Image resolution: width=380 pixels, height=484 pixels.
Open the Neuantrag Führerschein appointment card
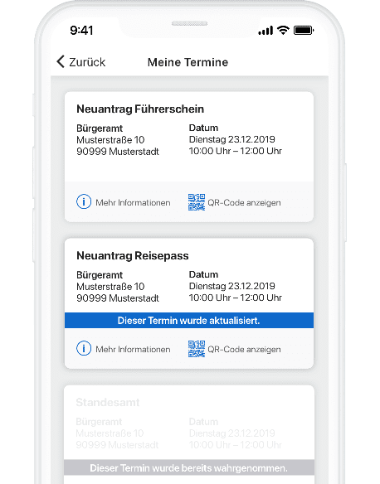[x=189, y=157]
